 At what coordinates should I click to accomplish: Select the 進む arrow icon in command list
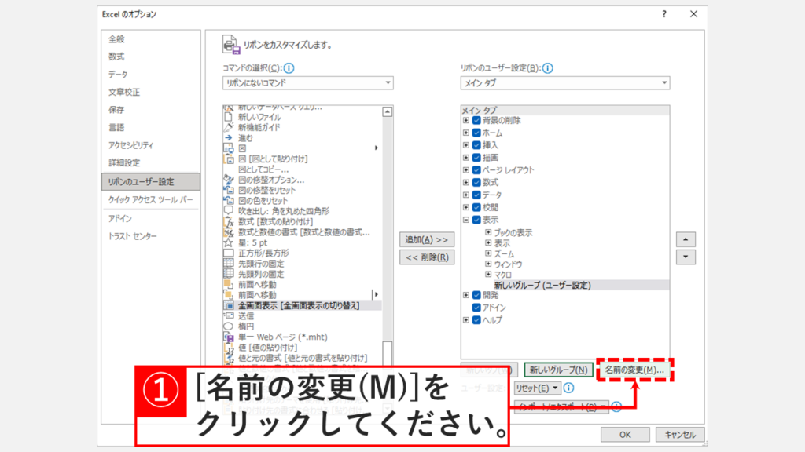click(229, 137)
